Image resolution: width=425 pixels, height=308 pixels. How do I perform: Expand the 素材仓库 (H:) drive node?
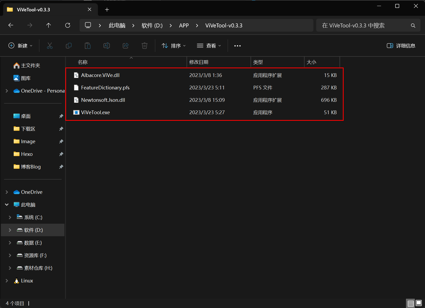click(10, 268)
